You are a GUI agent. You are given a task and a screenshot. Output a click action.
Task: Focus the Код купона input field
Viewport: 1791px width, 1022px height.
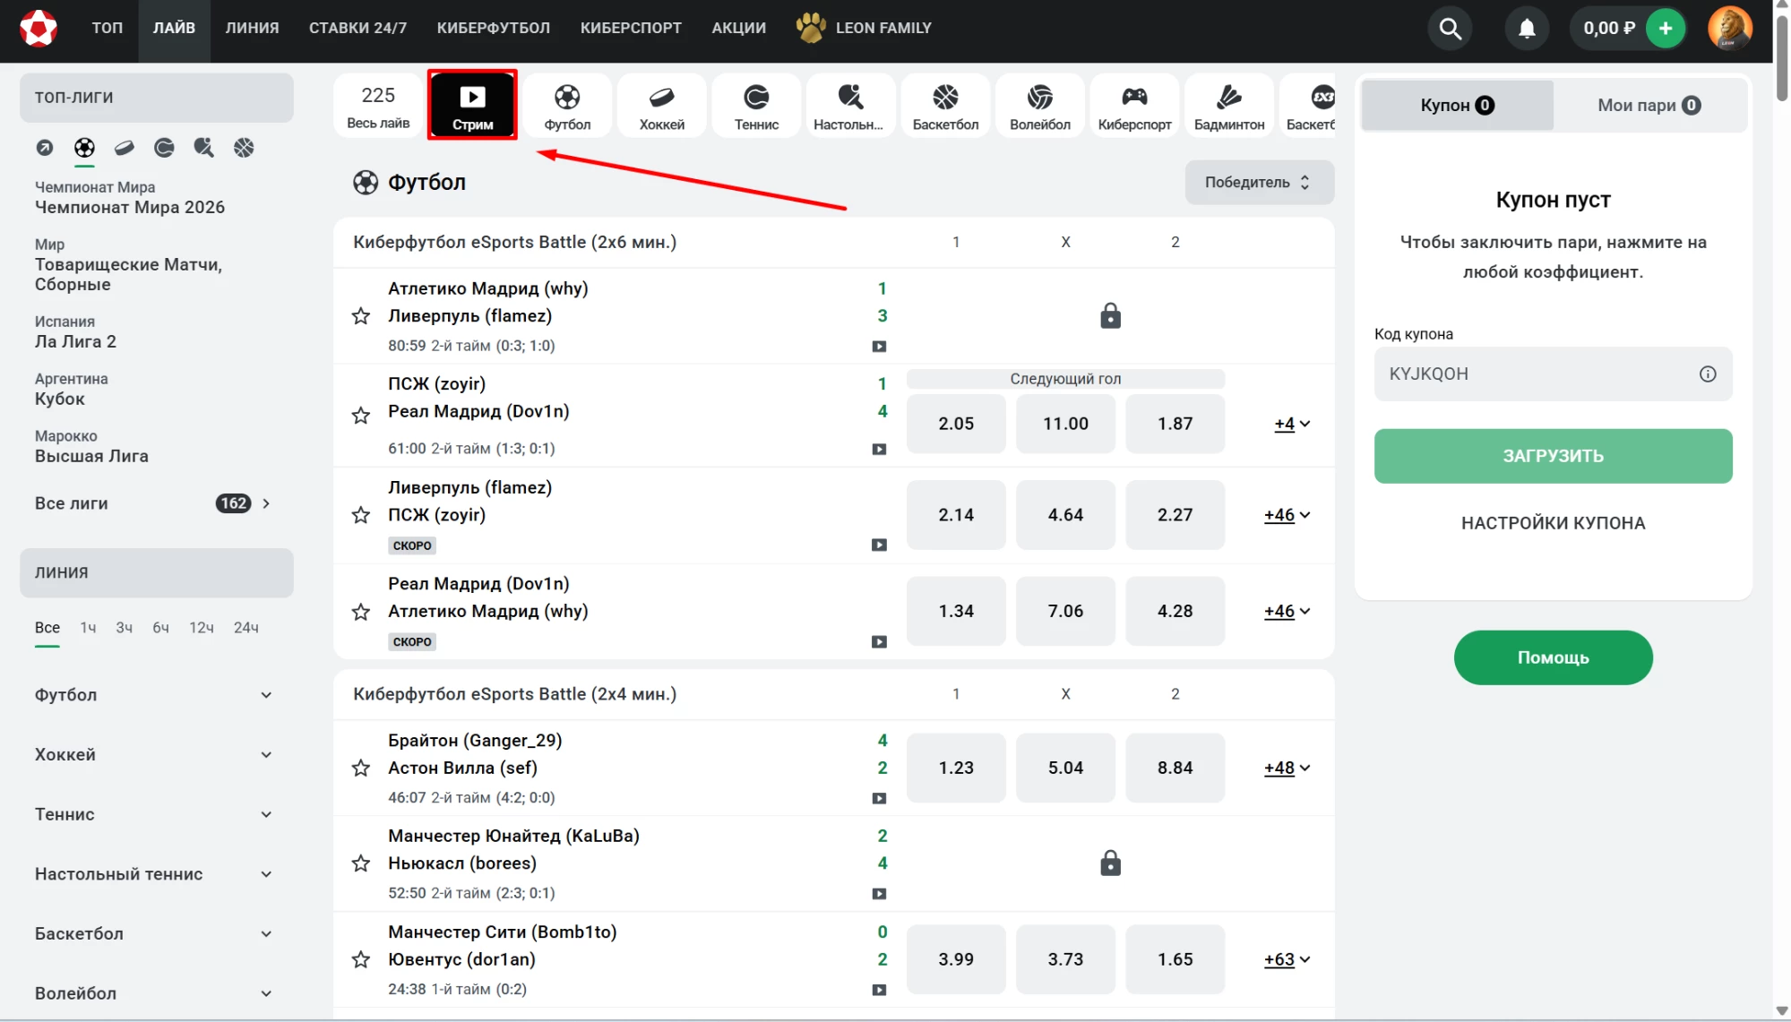pyautogui.click(x=1553, y=374)
